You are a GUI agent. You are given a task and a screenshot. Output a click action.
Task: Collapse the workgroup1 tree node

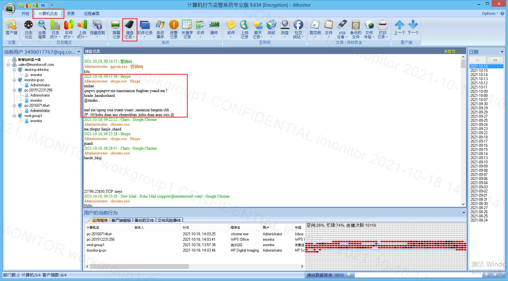point(14,116)
